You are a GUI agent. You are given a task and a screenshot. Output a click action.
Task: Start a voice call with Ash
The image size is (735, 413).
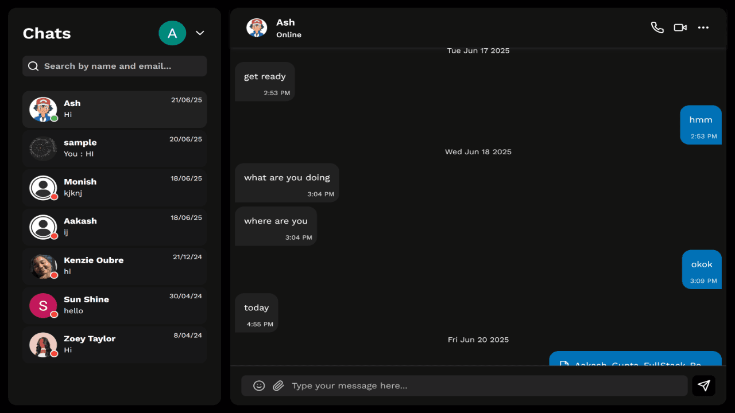pyautogui.click(x=657, y=27)
